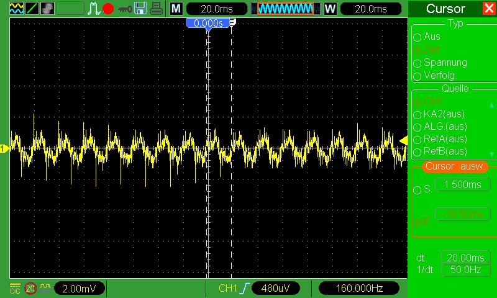497x298 pixels.
Task: Click the 480uV trigger level readout
Action: (x=275, y=288)
